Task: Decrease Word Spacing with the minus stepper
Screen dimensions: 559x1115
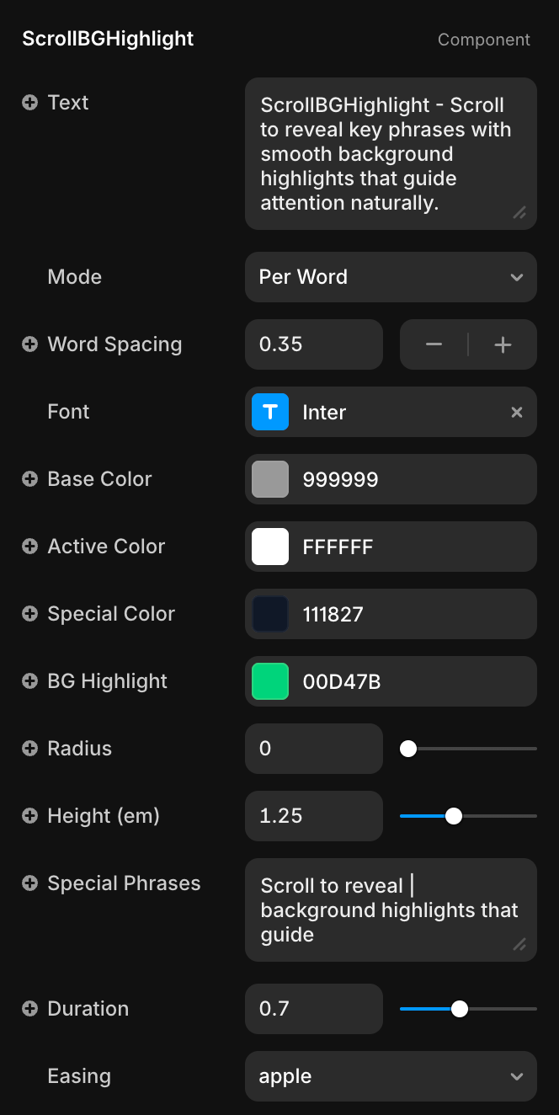Action: pos(434,344)
